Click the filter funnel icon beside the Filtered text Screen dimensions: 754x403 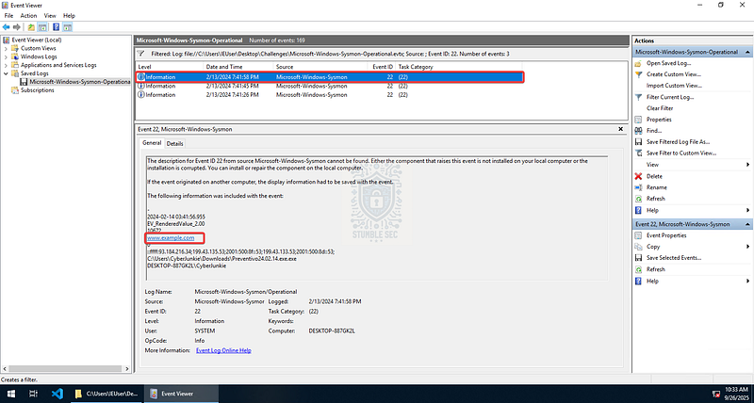tap(140, 54)
